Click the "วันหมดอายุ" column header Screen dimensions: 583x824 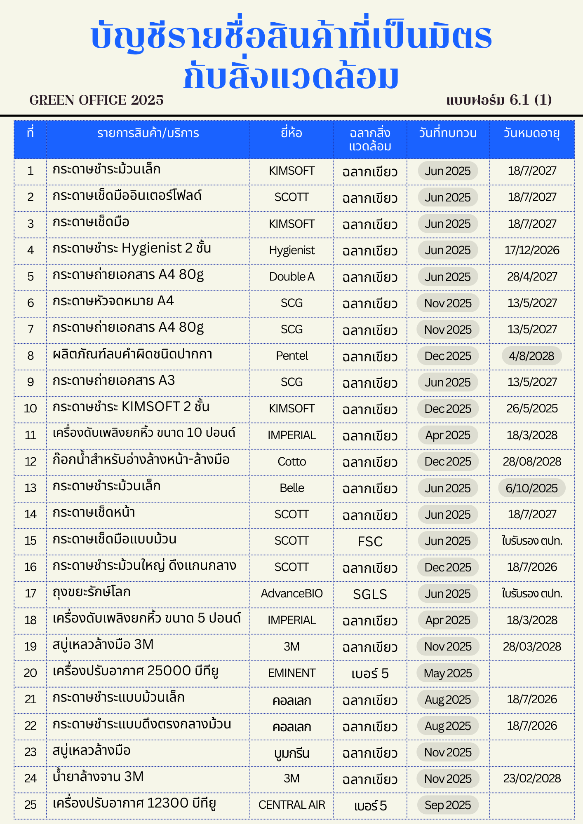click(x=531, y=133)
